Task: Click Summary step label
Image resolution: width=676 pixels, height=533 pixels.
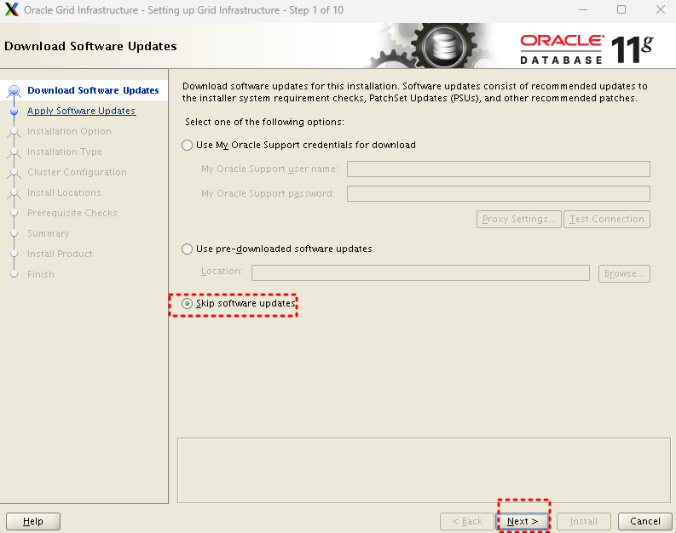Action: coord(49,233)
